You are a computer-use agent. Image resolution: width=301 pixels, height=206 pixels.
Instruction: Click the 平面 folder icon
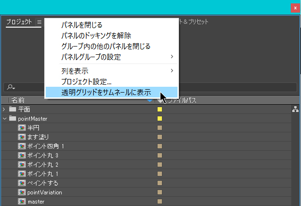click(13, 109)
